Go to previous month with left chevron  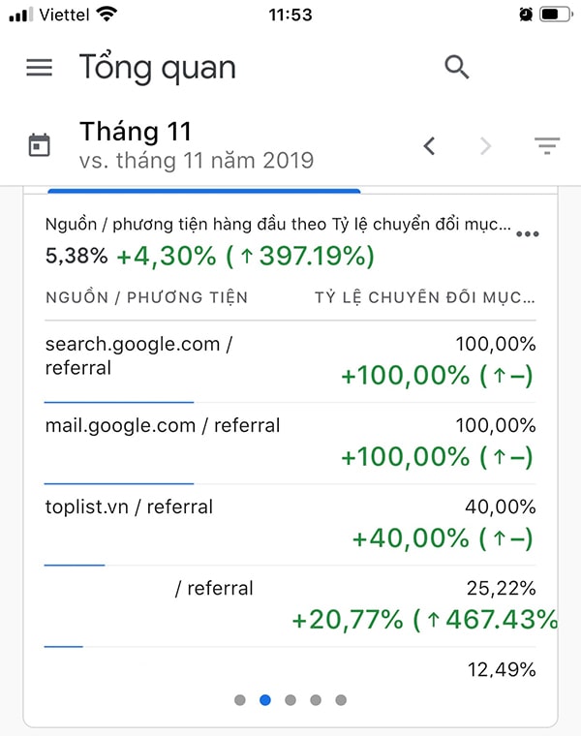[430, 146]
